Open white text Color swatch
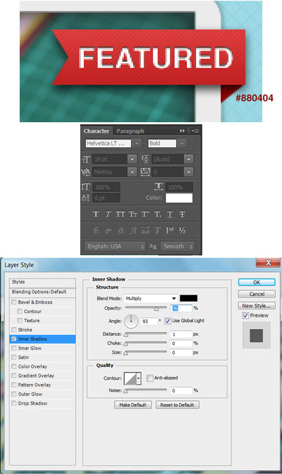This screenshot has width=282, height=474. pyautogui.click(x=179, y=198)
